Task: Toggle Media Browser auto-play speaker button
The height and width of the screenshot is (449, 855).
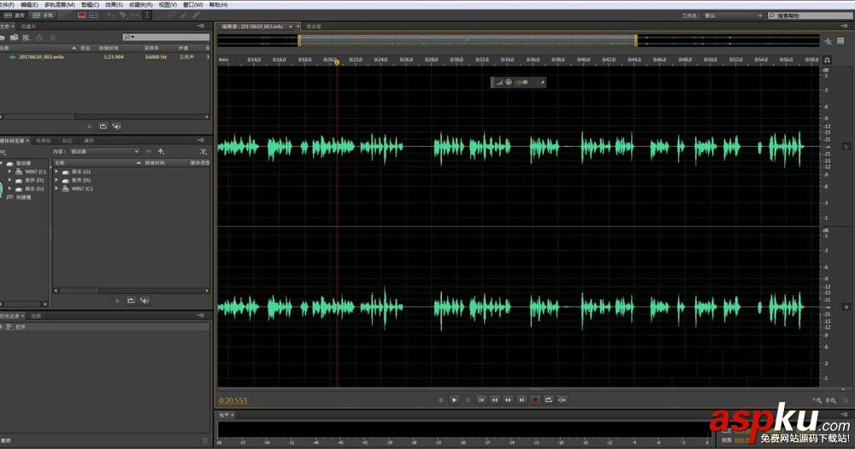Action: click(144, 301)
